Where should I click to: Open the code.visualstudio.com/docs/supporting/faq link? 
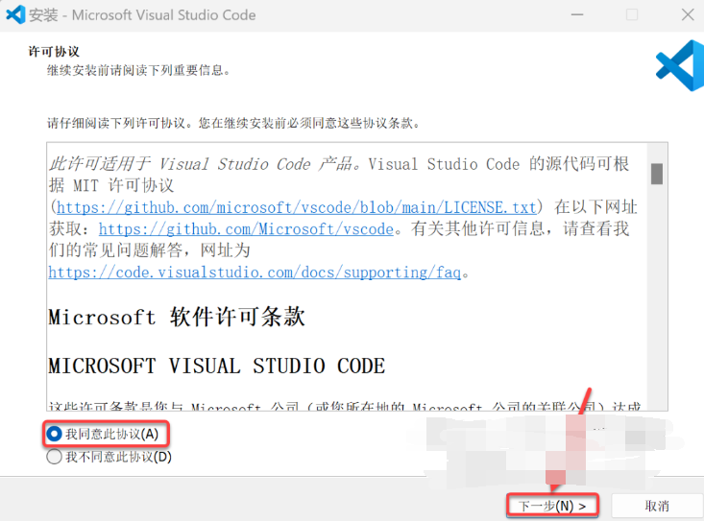pyautogui.click(x=255, y=272)
